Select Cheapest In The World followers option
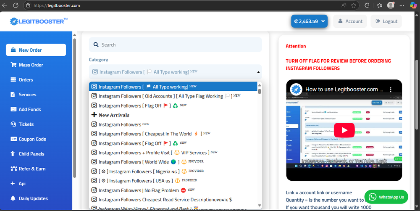 click(x=173, y=134)
